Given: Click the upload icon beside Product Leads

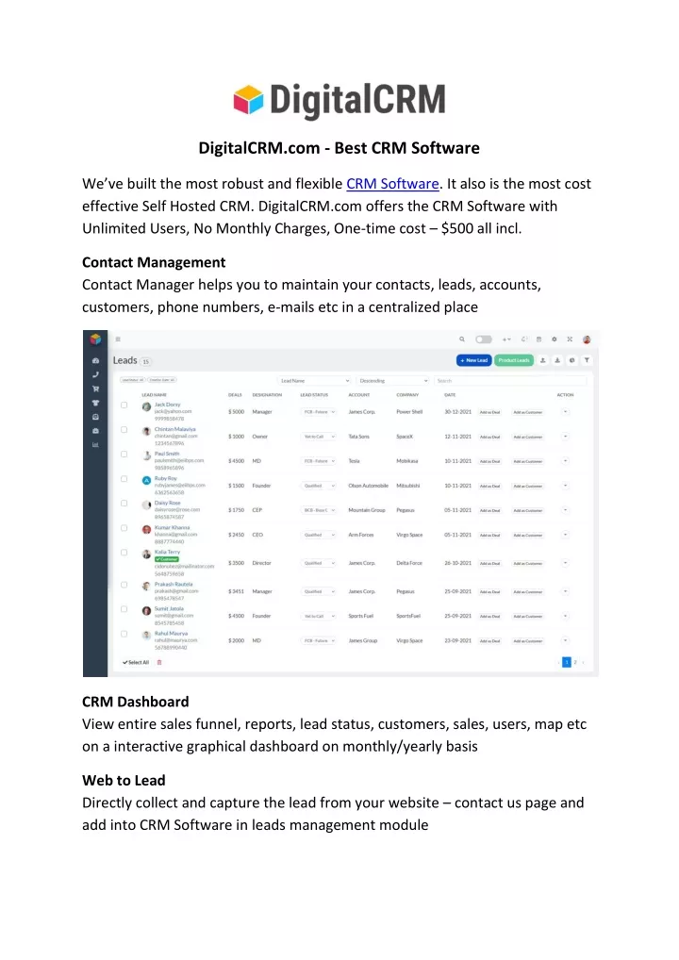Looking at the screenshot, I should coord(542,360).
